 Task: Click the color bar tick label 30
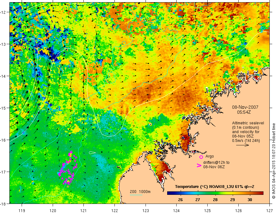(250, 200)
